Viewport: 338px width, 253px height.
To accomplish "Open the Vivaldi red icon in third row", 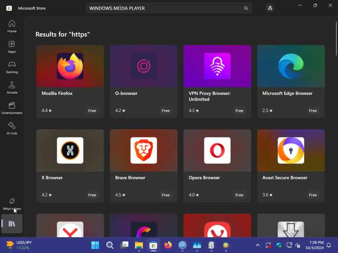I will pos(217,229).
